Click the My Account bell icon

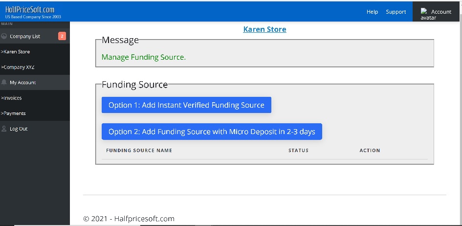[4, 83]
